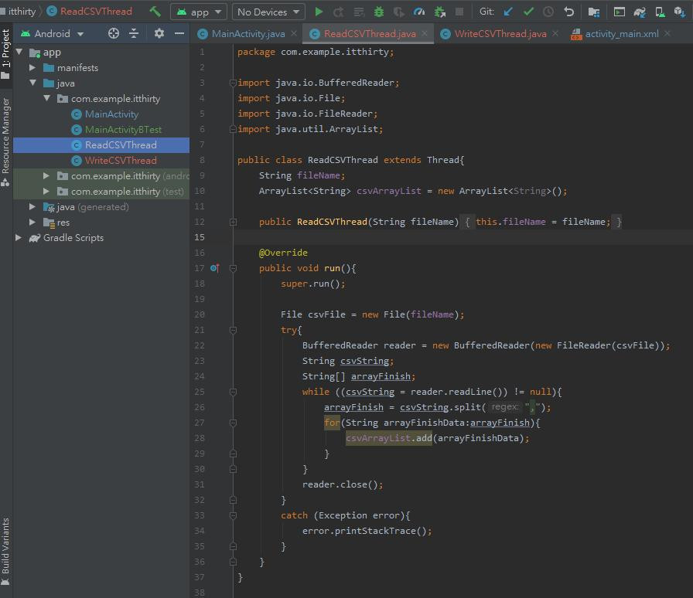Open the No Devices selector dropdown
Screen dimensions: 693x598
coord(267,12)
